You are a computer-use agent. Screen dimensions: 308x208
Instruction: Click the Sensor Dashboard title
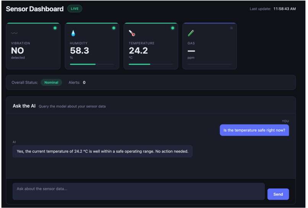[x=35, y=9]
